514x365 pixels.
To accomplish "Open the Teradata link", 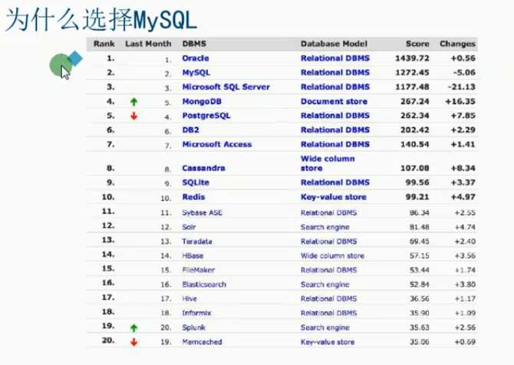I will [x=197, y=242].
